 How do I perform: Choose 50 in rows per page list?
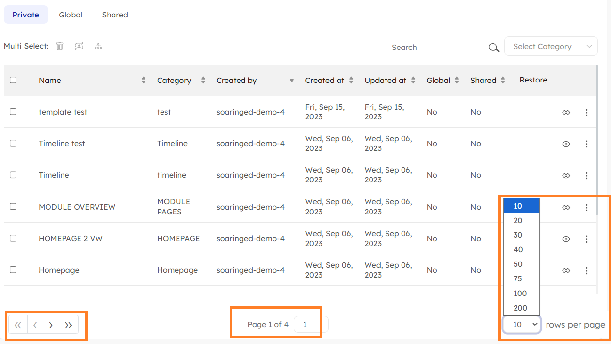518,264
